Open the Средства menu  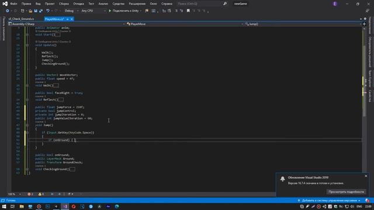click(x=118, y=4)
